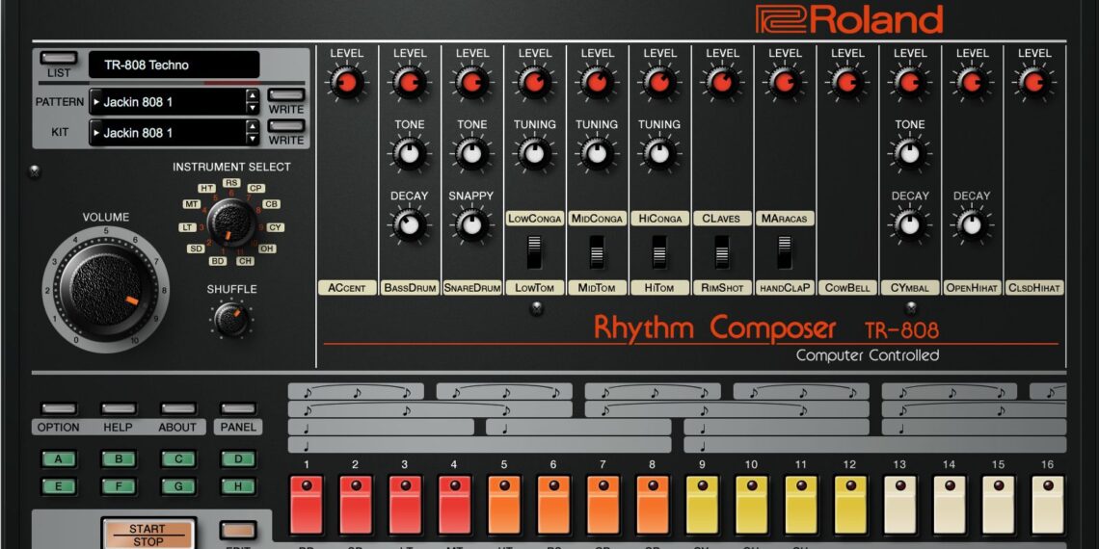Toggle the LowConga/LowTom switch

tap(534, 253)
